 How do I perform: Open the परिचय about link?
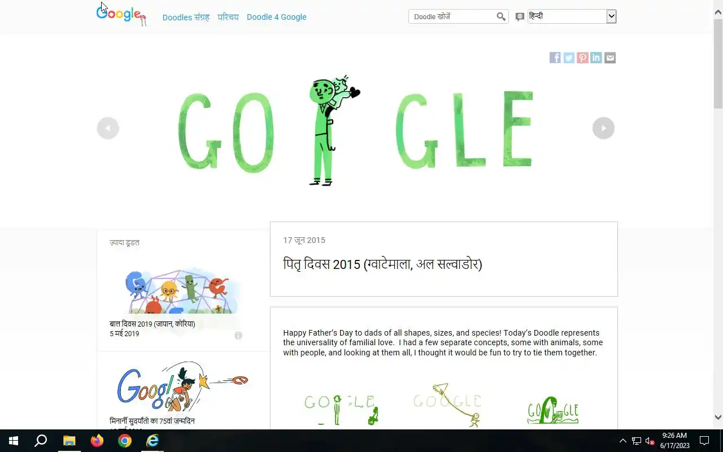(x=228, y=17)
